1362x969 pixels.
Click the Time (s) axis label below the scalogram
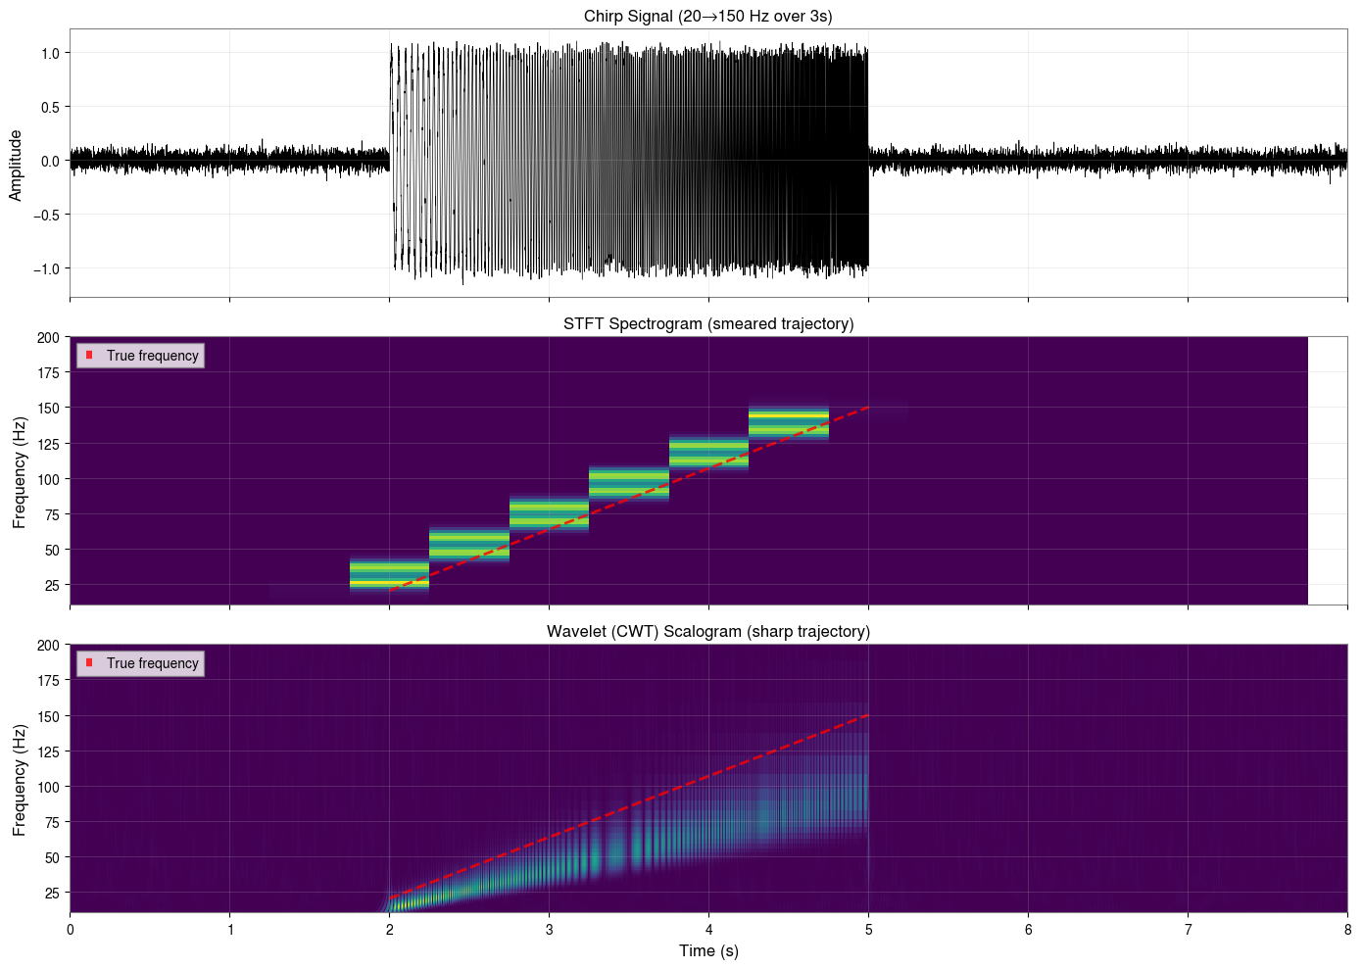(x=708, y=950)
